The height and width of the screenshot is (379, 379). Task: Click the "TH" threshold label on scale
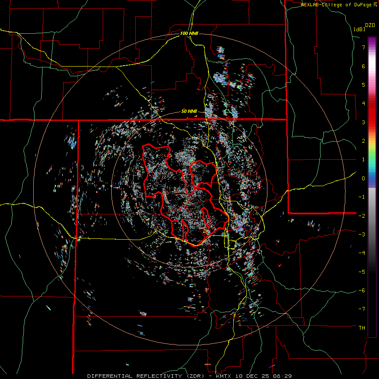[362, 328]
